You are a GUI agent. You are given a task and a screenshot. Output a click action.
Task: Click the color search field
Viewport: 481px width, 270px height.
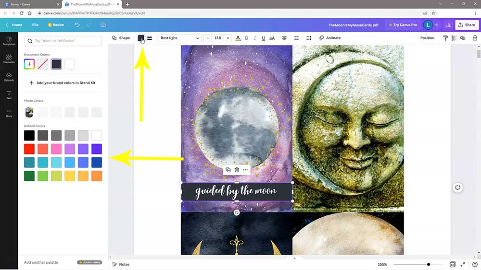63,41
